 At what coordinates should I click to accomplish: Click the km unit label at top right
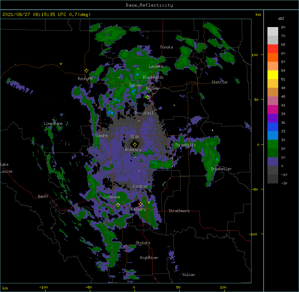pyautogui.click(x=258, y=15)
